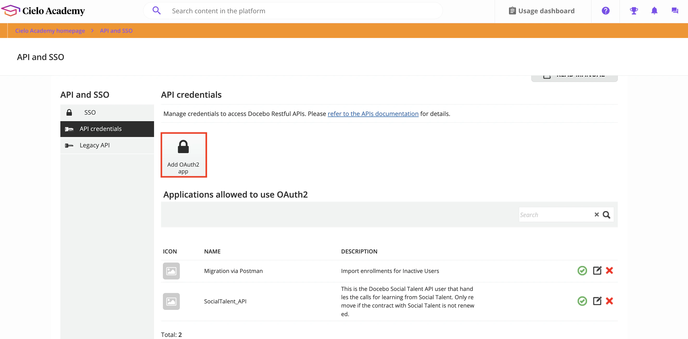Go to the Cielo Academy homepage breadcrumb

(50, 31)
